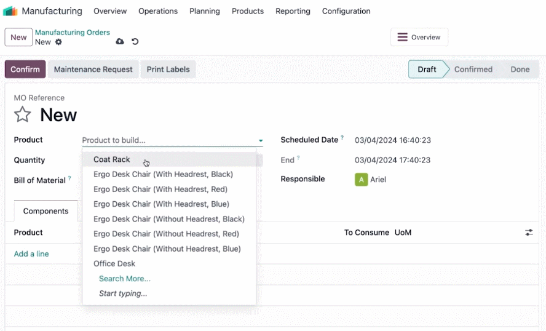
Task: Open the Planning menu
Action: point(205,11)
